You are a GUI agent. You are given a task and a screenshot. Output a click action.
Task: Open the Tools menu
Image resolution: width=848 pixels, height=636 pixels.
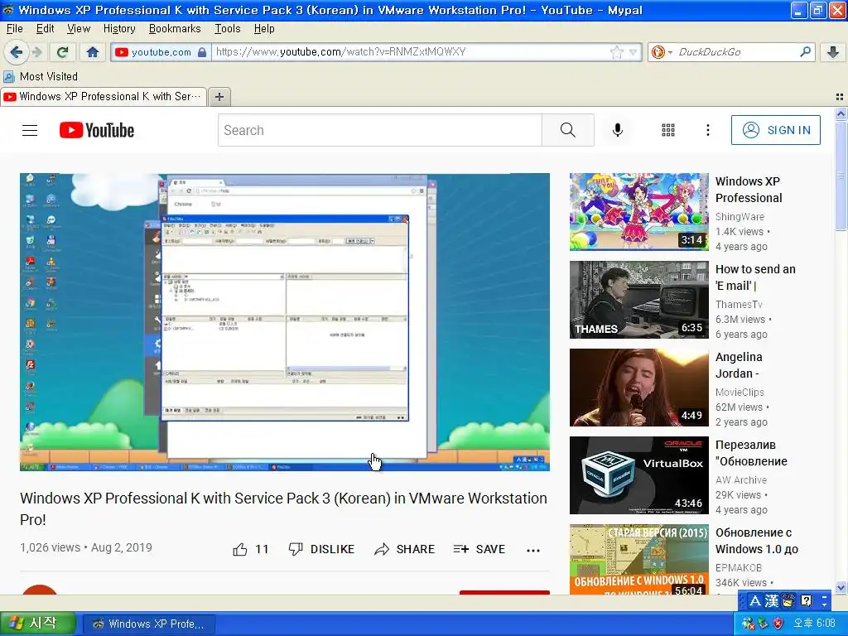point(227,29)
